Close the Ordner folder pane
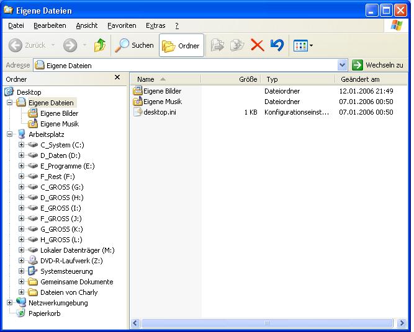This screenshot has width=414, height=332. tap(117, 77)
